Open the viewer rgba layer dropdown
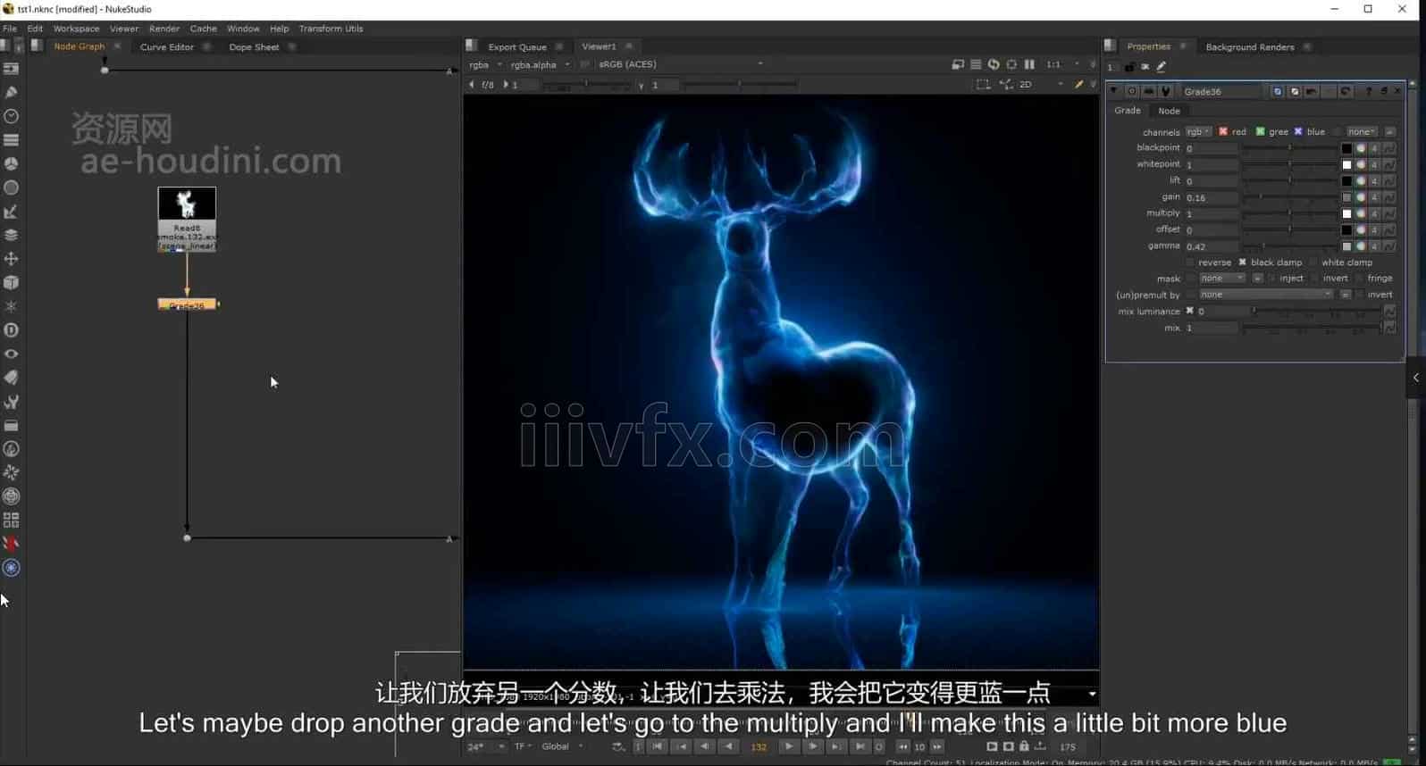 pos(485,64)
